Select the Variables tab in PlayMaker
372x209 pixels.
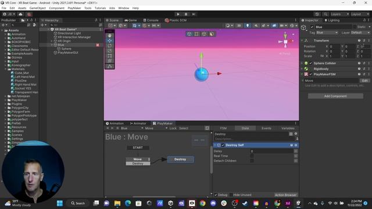[x=288, y=128]
